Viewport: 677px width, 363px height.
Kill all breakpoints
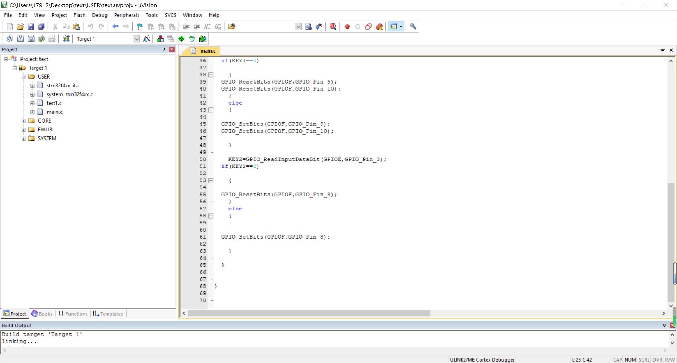[x=379, y=26]
